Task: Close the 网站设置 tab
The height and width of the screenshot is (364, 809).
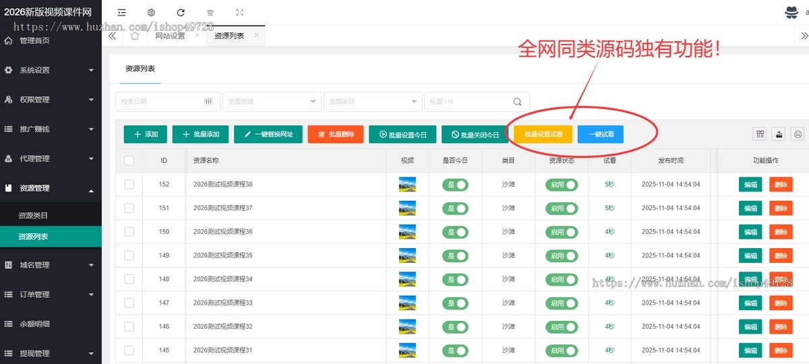Action: pos(198,35)
